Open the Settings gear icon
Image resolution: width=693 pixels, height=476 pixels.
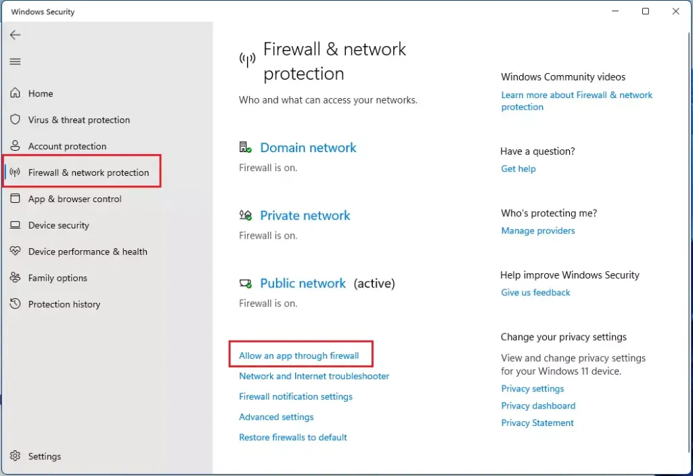(x=15, y=456)
